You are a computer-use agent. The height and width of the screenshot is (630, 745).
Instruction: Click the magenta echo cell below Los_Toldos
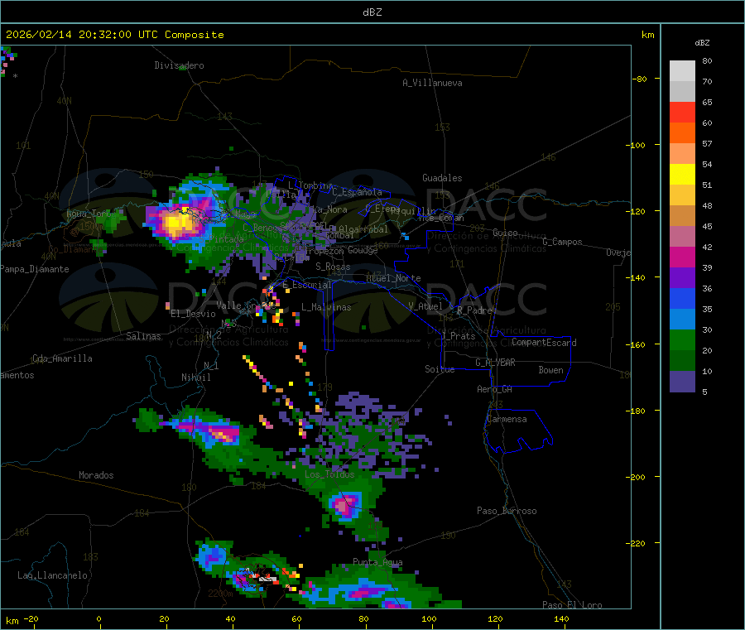click(x=344, y=506)
